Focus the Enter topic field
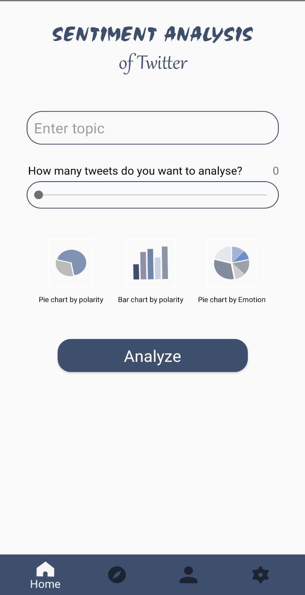305x595 pixels. [153, 128]
